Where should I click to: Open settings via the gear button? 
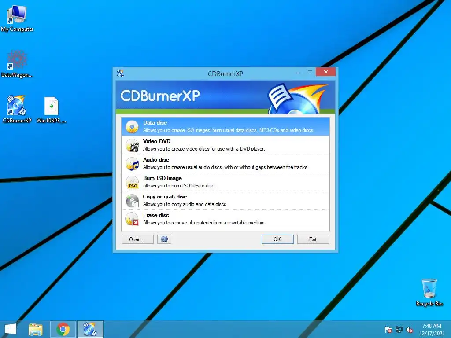164,239
